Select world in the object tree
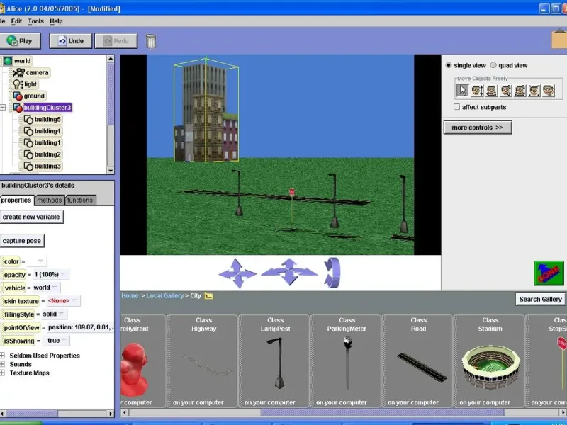Screen dimensions: 567x425 (x=17, y=61)
